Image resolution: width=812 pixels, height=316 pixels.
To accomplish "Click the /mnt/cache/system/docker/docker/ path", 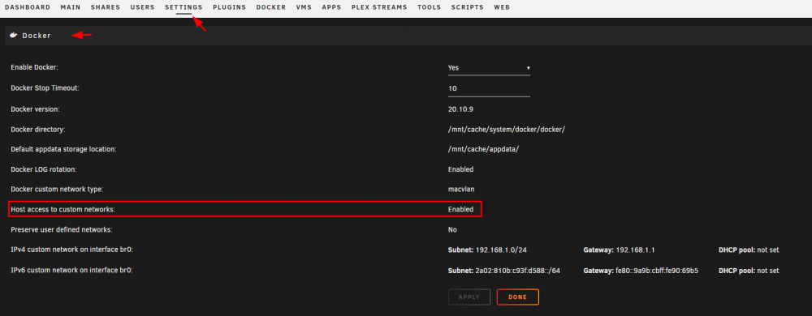I will coord(507,129).
